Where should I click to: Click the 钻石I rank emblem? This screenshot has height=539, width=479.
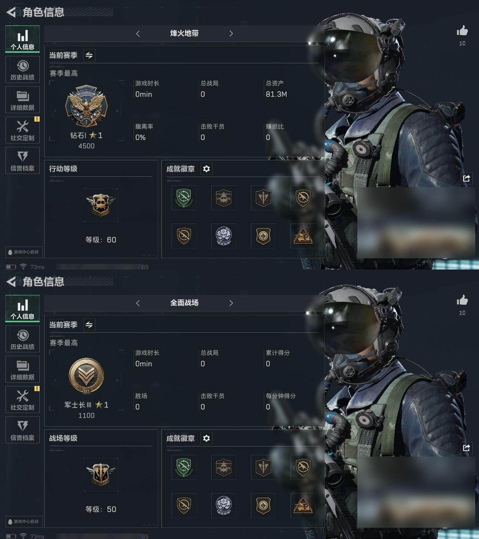86,106
